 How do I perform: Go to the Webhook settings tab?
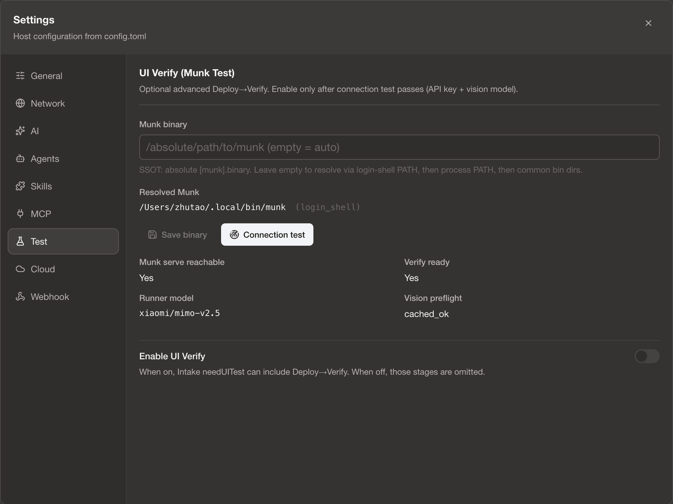coord(63,296)
